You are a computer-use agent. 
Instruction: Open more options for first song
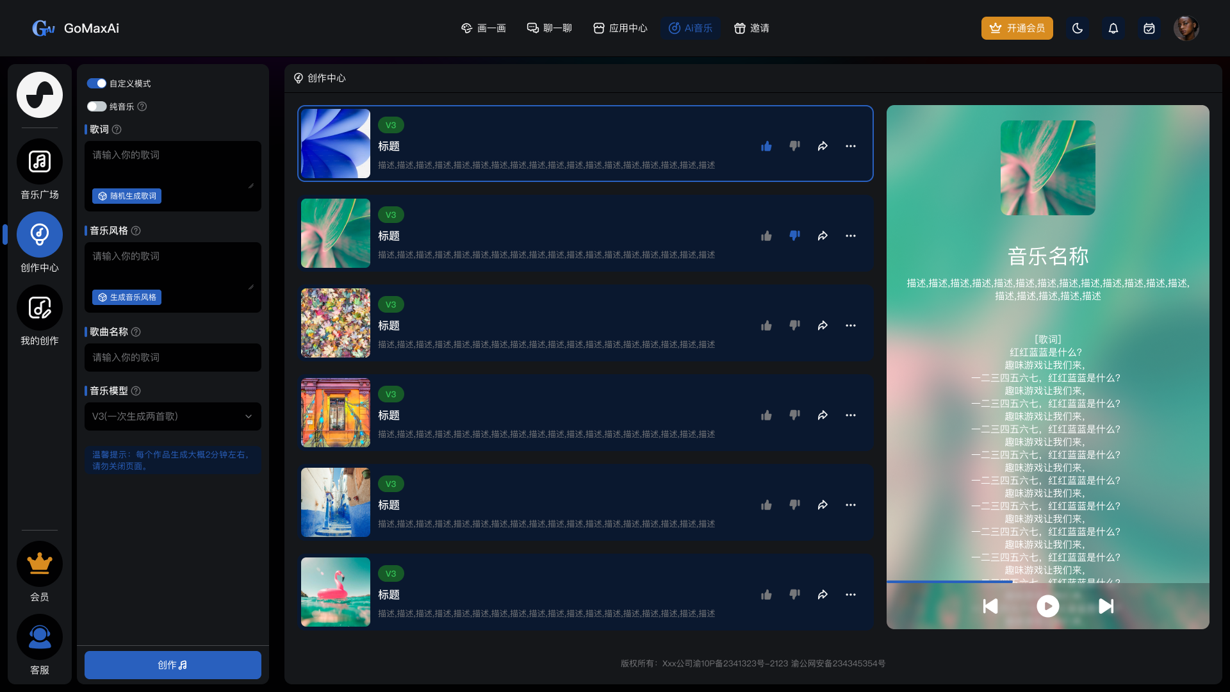point(851,146)
